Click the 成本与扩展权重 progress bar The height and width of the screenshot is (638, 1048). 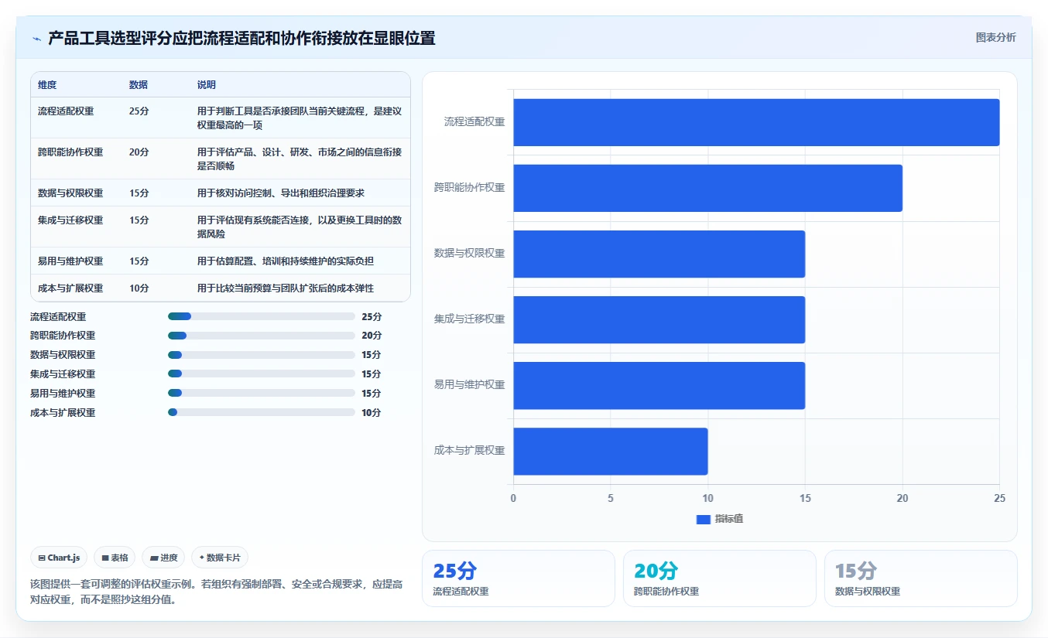262,412
